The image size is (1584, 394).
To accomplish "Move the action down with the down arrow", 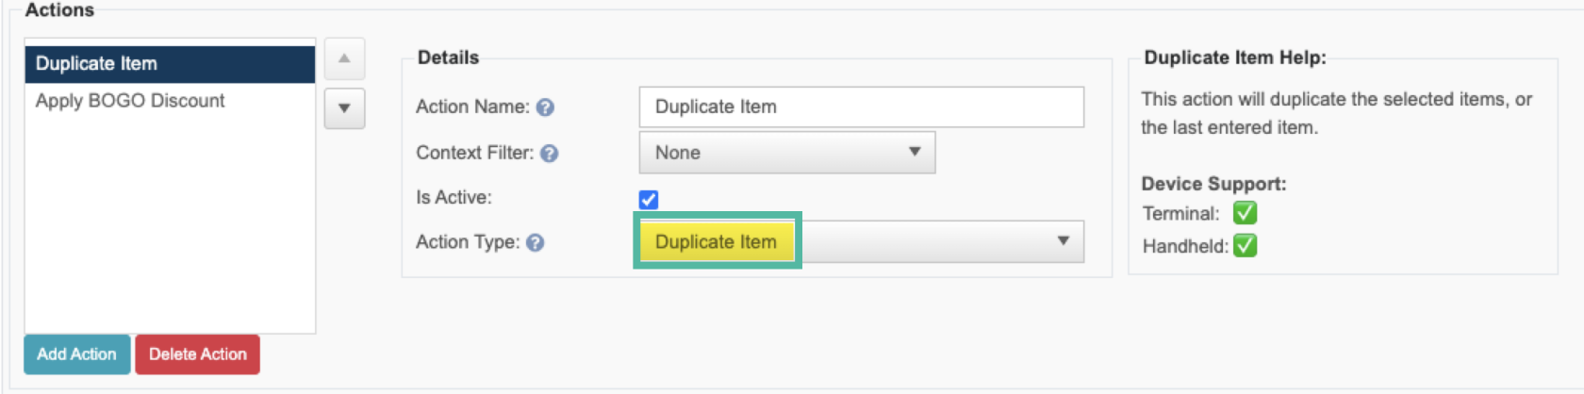I will pos(344,108).
